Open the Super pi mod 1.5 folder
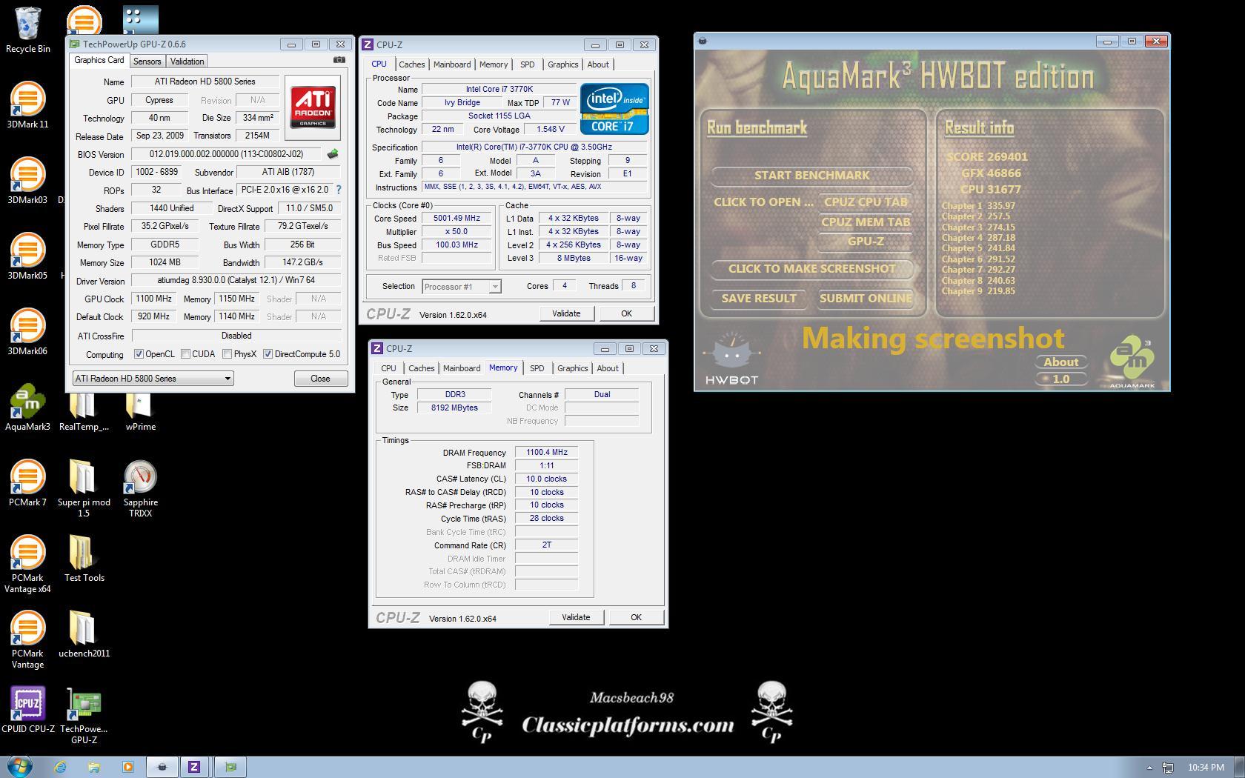Screen dimensions: 1245x778 pyautogui.click(x=84, y=488)
